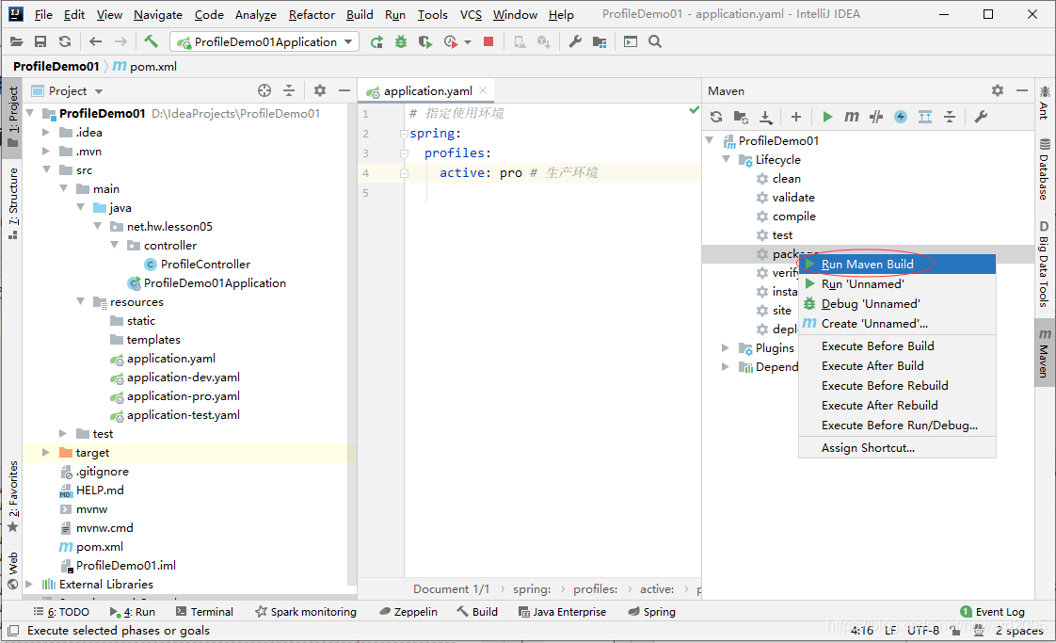The image size is (1056, 643).
Task: Click the Maven download sources icon
Action: click(x=766, y=117)
